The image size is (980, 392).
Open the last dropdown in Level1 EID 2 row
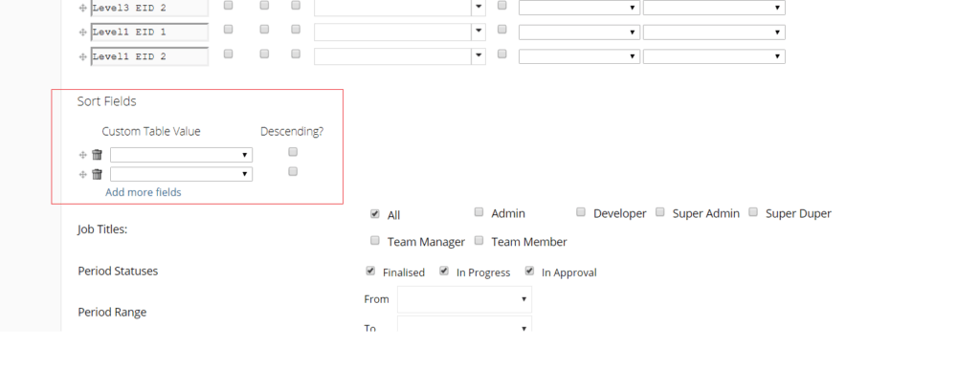tap(714, 56)
